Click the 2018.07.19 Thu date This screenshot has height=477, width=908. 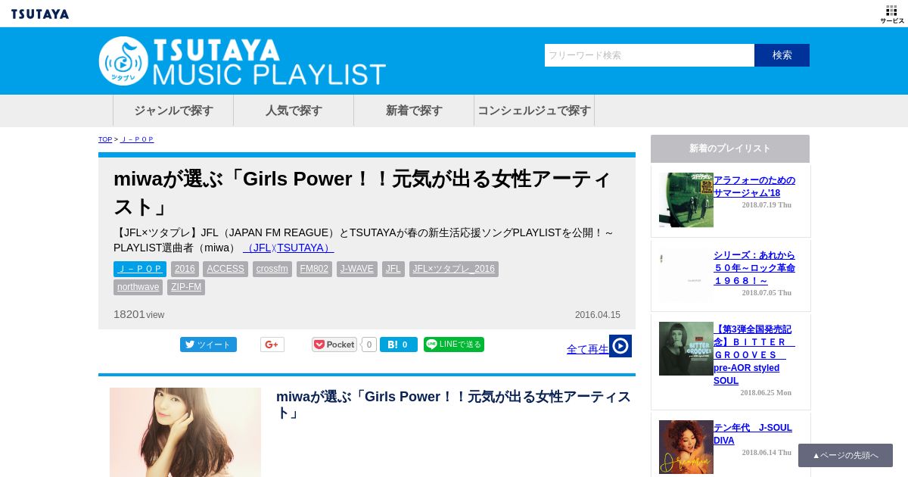point(767,205)
